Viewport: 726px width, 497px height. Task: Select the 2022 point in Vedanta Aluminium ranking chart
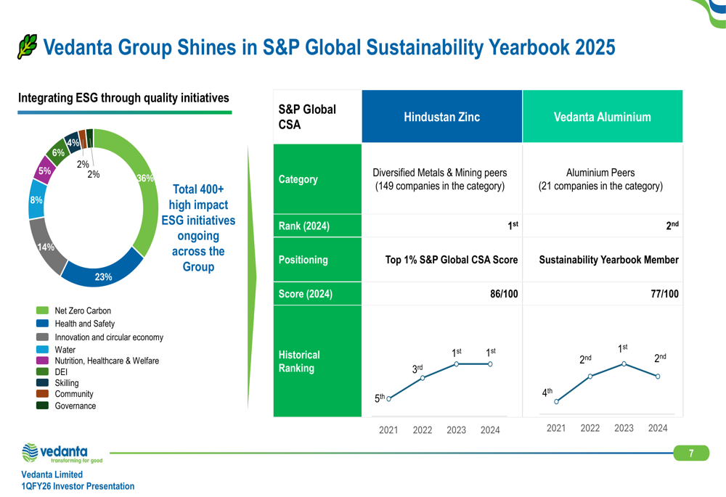590,377
